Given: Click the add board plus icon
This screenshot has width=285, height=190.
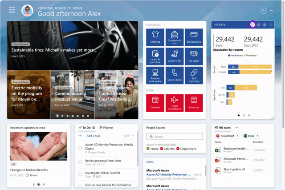Looking at the screenshot, I should [x=264, y=10].
